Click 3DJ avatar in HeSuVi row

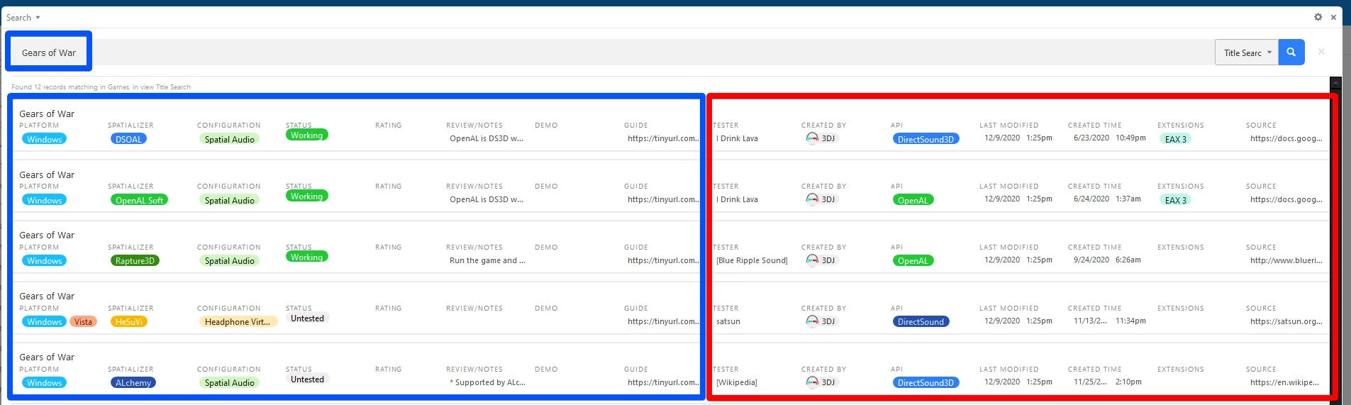pyautogui.click(x=812, y=321)
